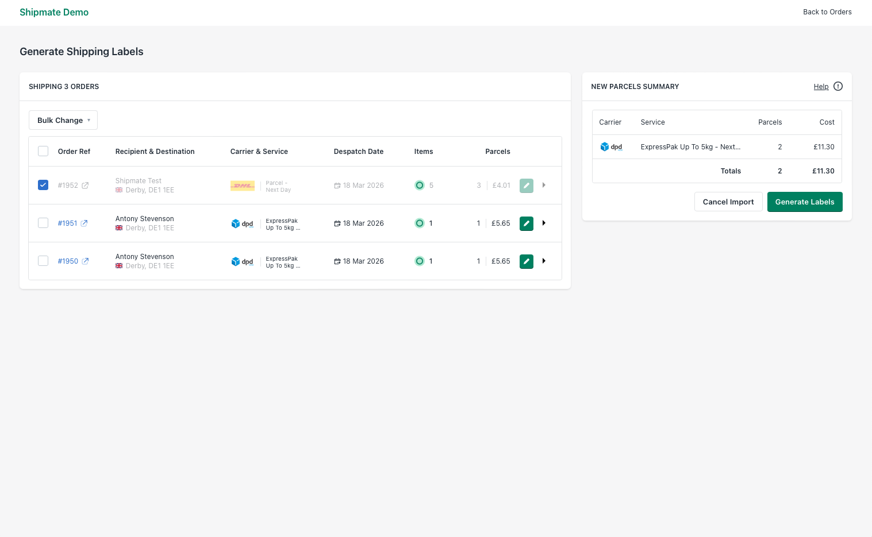Image resolution: width=872 pixels, height=537 pixels.
Task: Expand details for order #1950 with the arrow
Action: [x=544, y=261]
